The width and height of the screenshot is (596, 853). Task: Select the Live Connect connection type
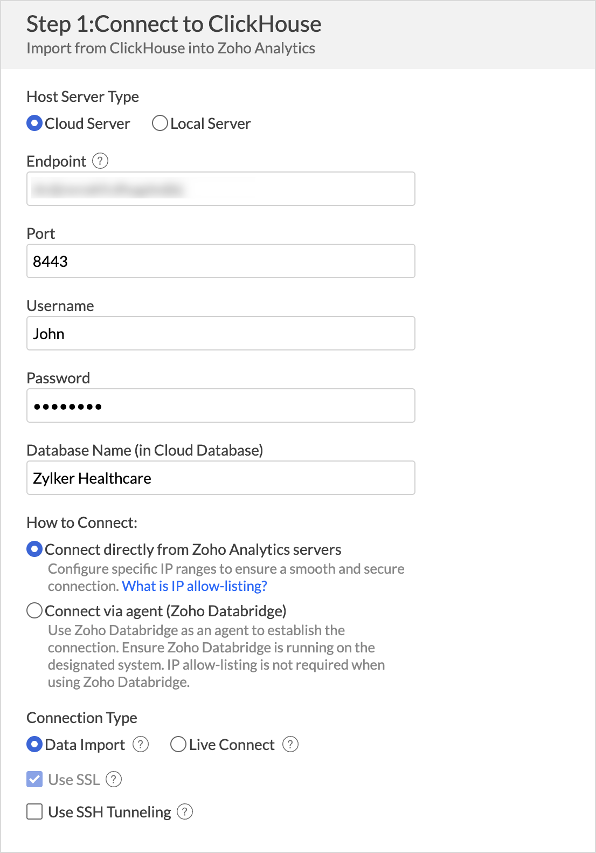click(x=178, y=745)
